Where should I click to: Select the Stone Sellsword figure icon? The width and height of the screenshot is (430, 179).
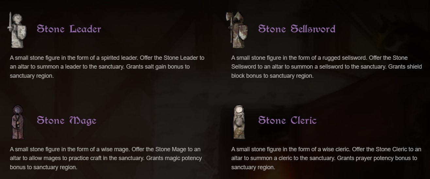(237, 30)
